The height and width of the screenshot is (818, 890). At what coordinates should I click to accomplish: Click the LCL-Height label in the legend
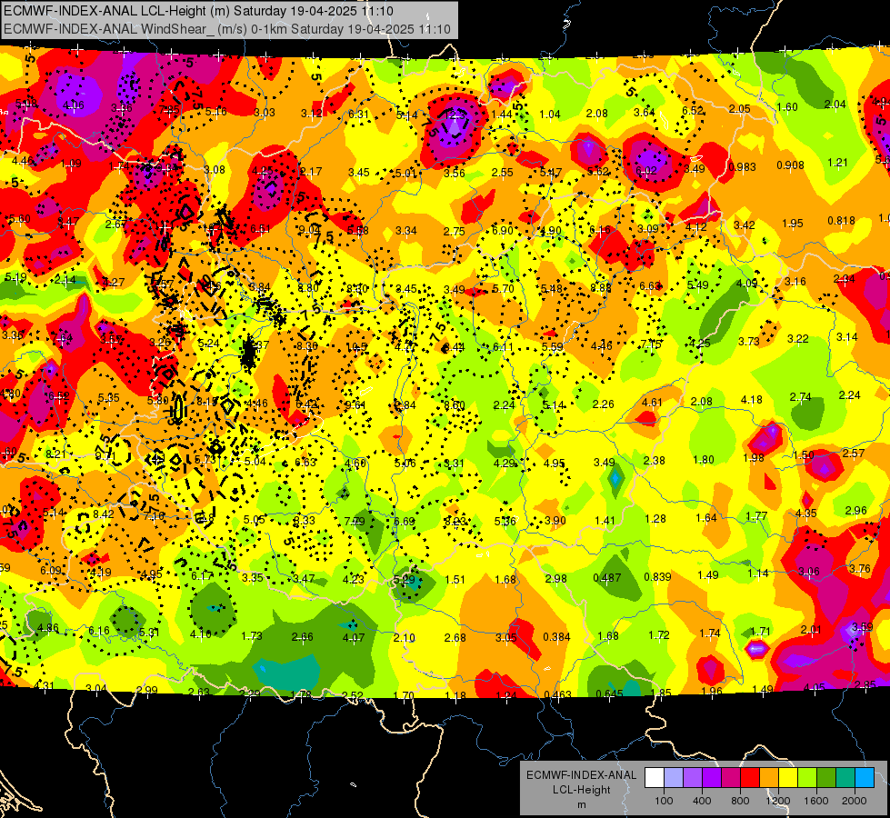(x=581, y=790)
